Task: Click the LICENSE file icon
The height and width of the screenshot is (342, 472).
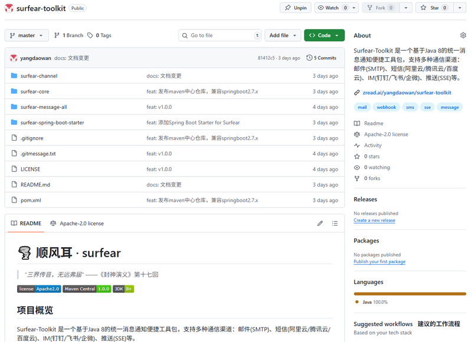Action: pos(14,169)
